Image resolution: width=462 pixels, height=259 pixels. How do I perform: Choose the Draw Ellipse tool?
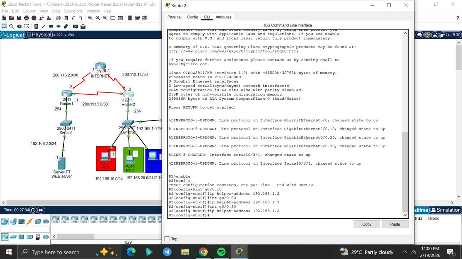(x=58, y=26)
